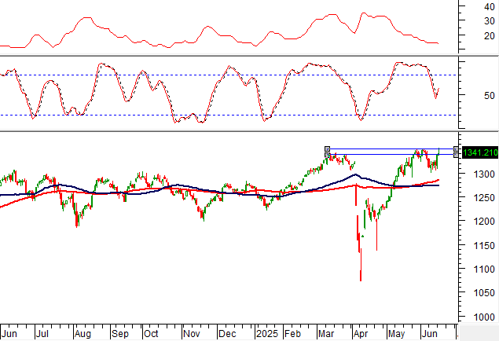Viewport: 499px width, 341px height.
Task: Click the Jun label right after May
Action: click(429, 334)
